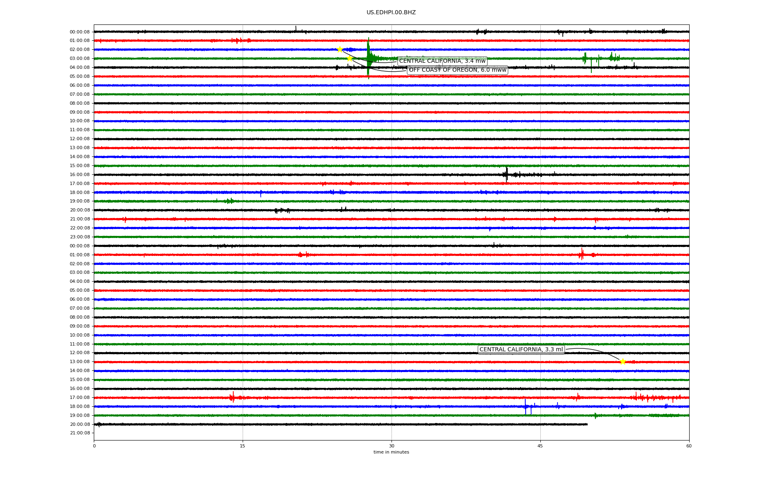Screen dimensions: 783x489
Task: Click the red burst at the start of the last 17:00:08 trace
Action: point(232,397)
